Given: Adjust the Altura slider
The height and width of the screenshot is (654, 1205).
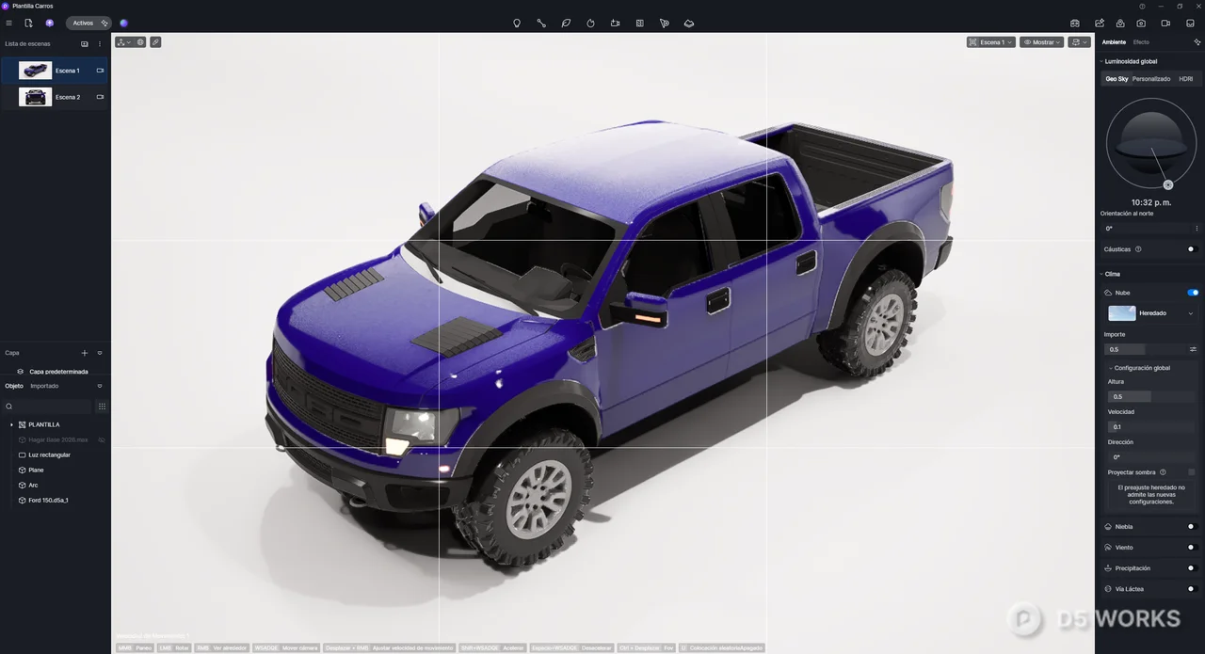Looking at the screenshot, I should [x=1151, y=396].
